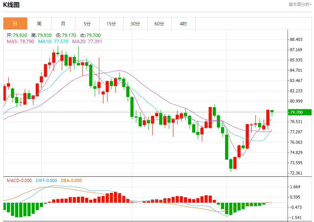Click the 1.664 MACD axis label
The width and height of the screenshot is (314, 222).
click(x=295, y=187)
